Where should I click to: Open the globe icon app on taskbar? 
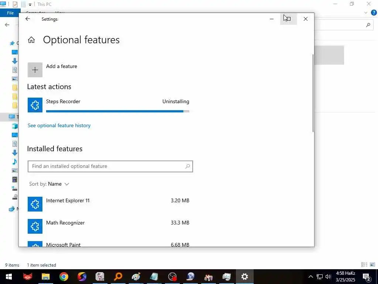point(190,277)
